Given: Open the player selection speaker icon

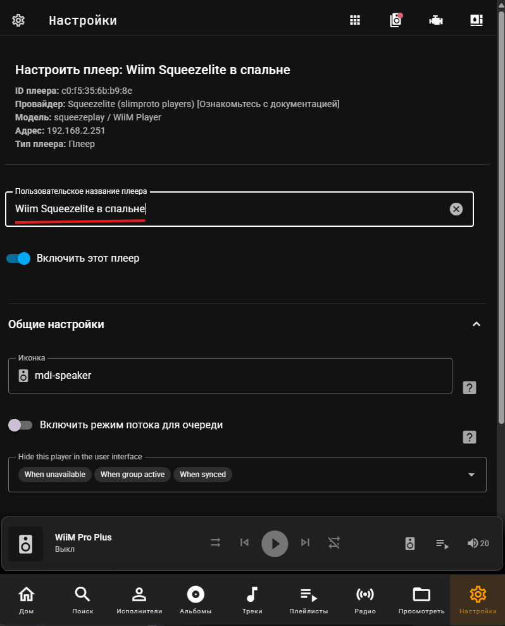Looking at the screenshot, I should click(410, 544).
